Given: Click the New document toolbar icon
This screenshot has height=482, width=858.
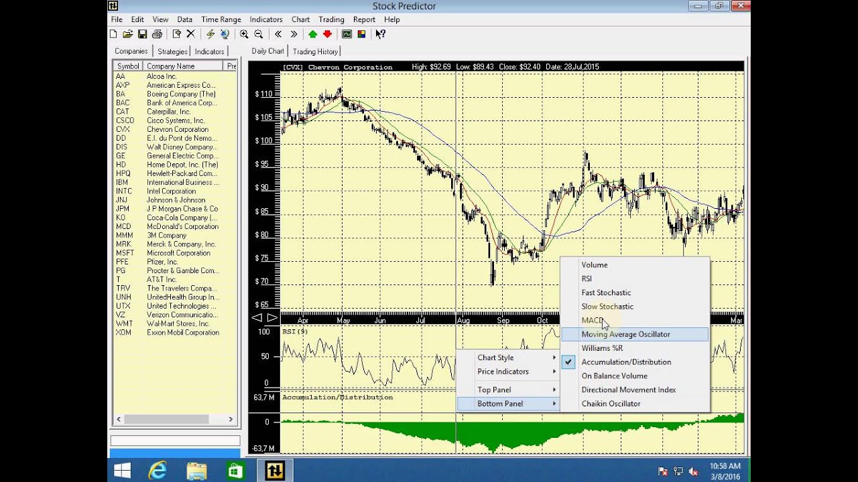Looking at the screenshot, I should 113,34.
